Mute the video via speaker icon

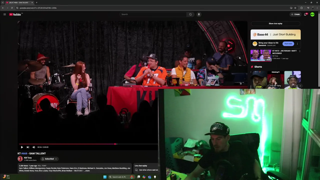[x=34, y=147]
